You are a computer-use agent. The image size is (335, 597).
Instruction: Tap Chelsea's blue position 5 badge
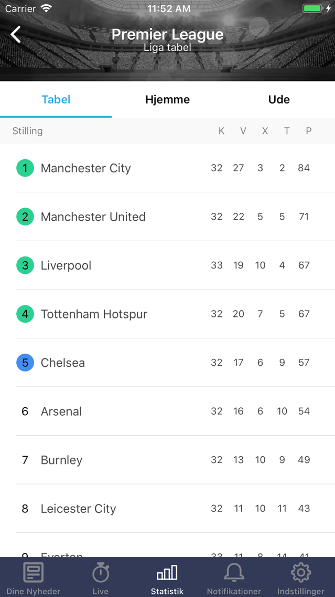(25, 363)
